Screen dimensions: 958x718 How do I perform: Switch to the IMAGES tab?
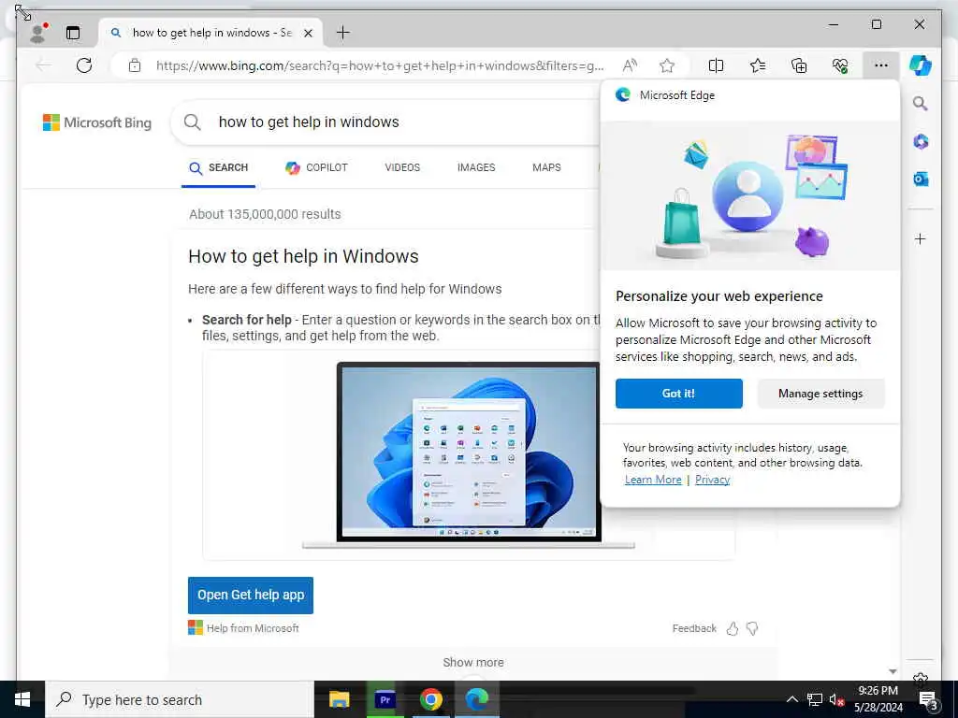coord(476,167)
